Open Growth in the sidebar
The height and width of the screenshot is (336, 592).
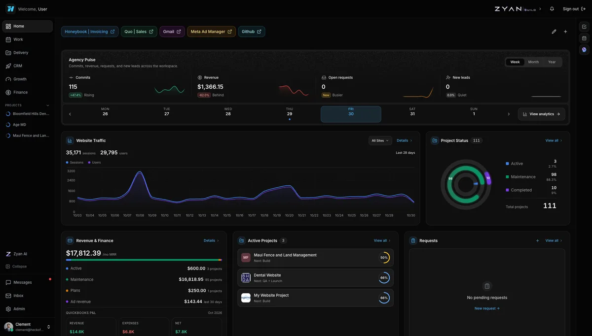(28, 79)
